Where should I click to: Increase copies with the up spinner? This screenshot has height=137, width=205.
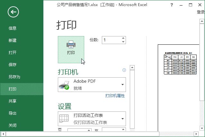(123, 38)
